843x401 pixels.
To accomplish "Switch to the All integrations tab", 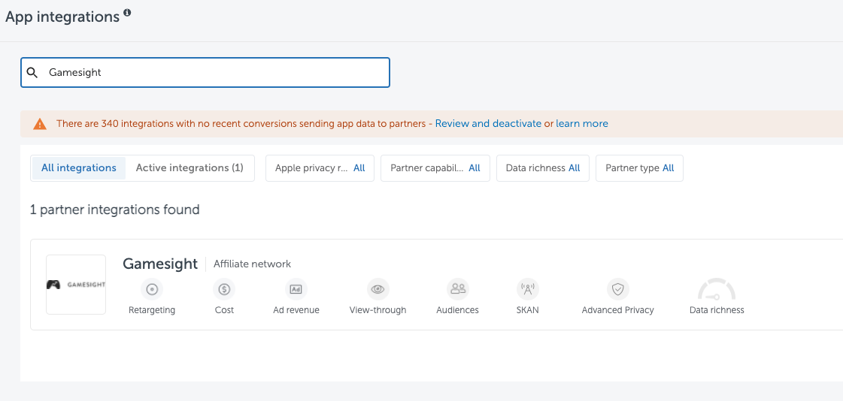I will pyautogui.click(x=79, y=168).
